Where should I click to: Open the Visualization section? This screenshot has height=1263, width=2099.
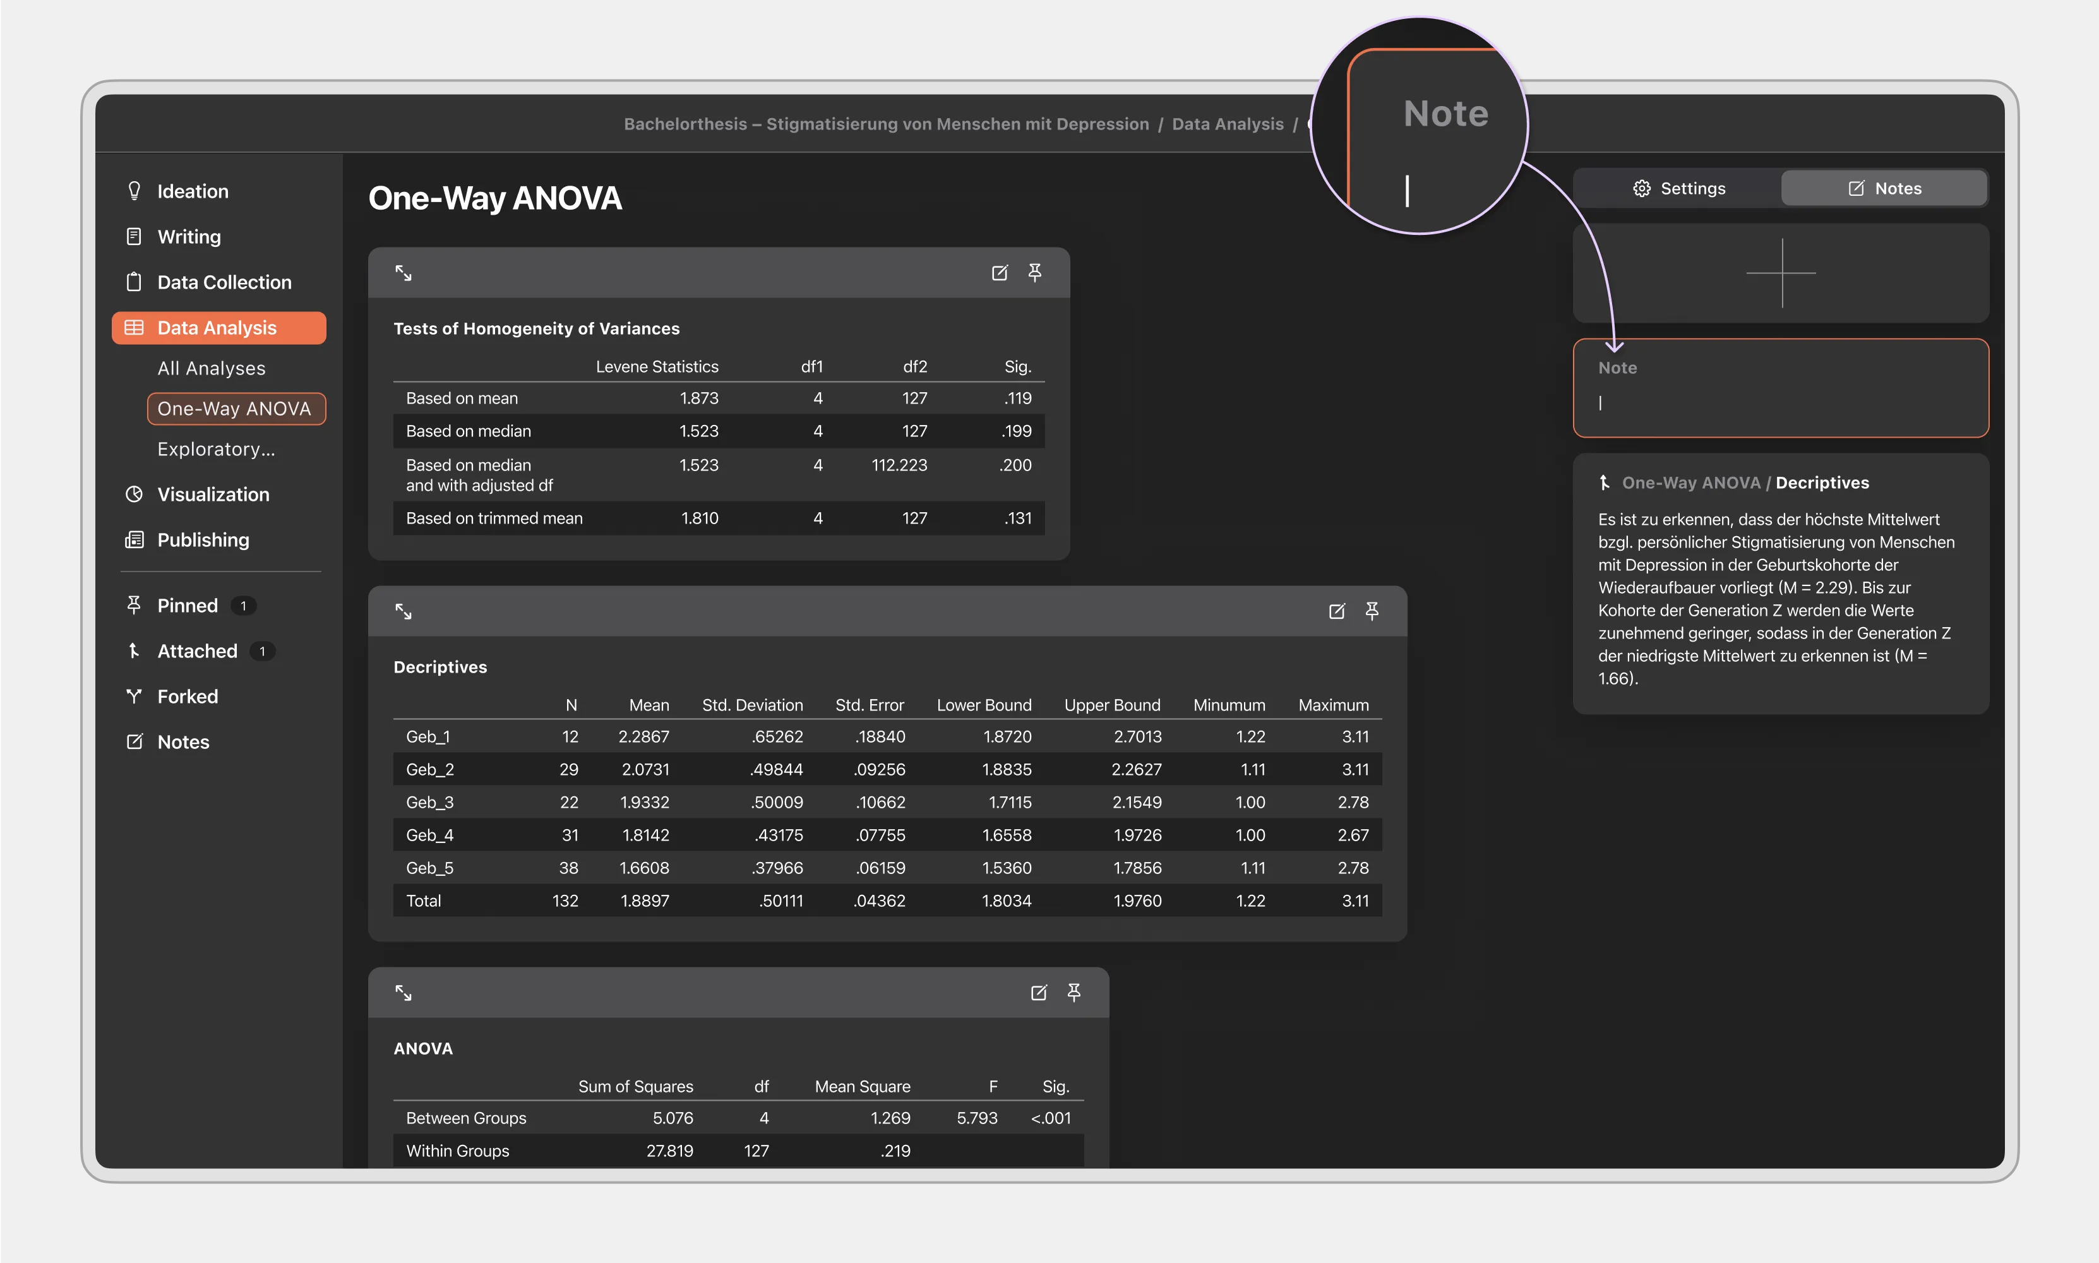[213, 494]
